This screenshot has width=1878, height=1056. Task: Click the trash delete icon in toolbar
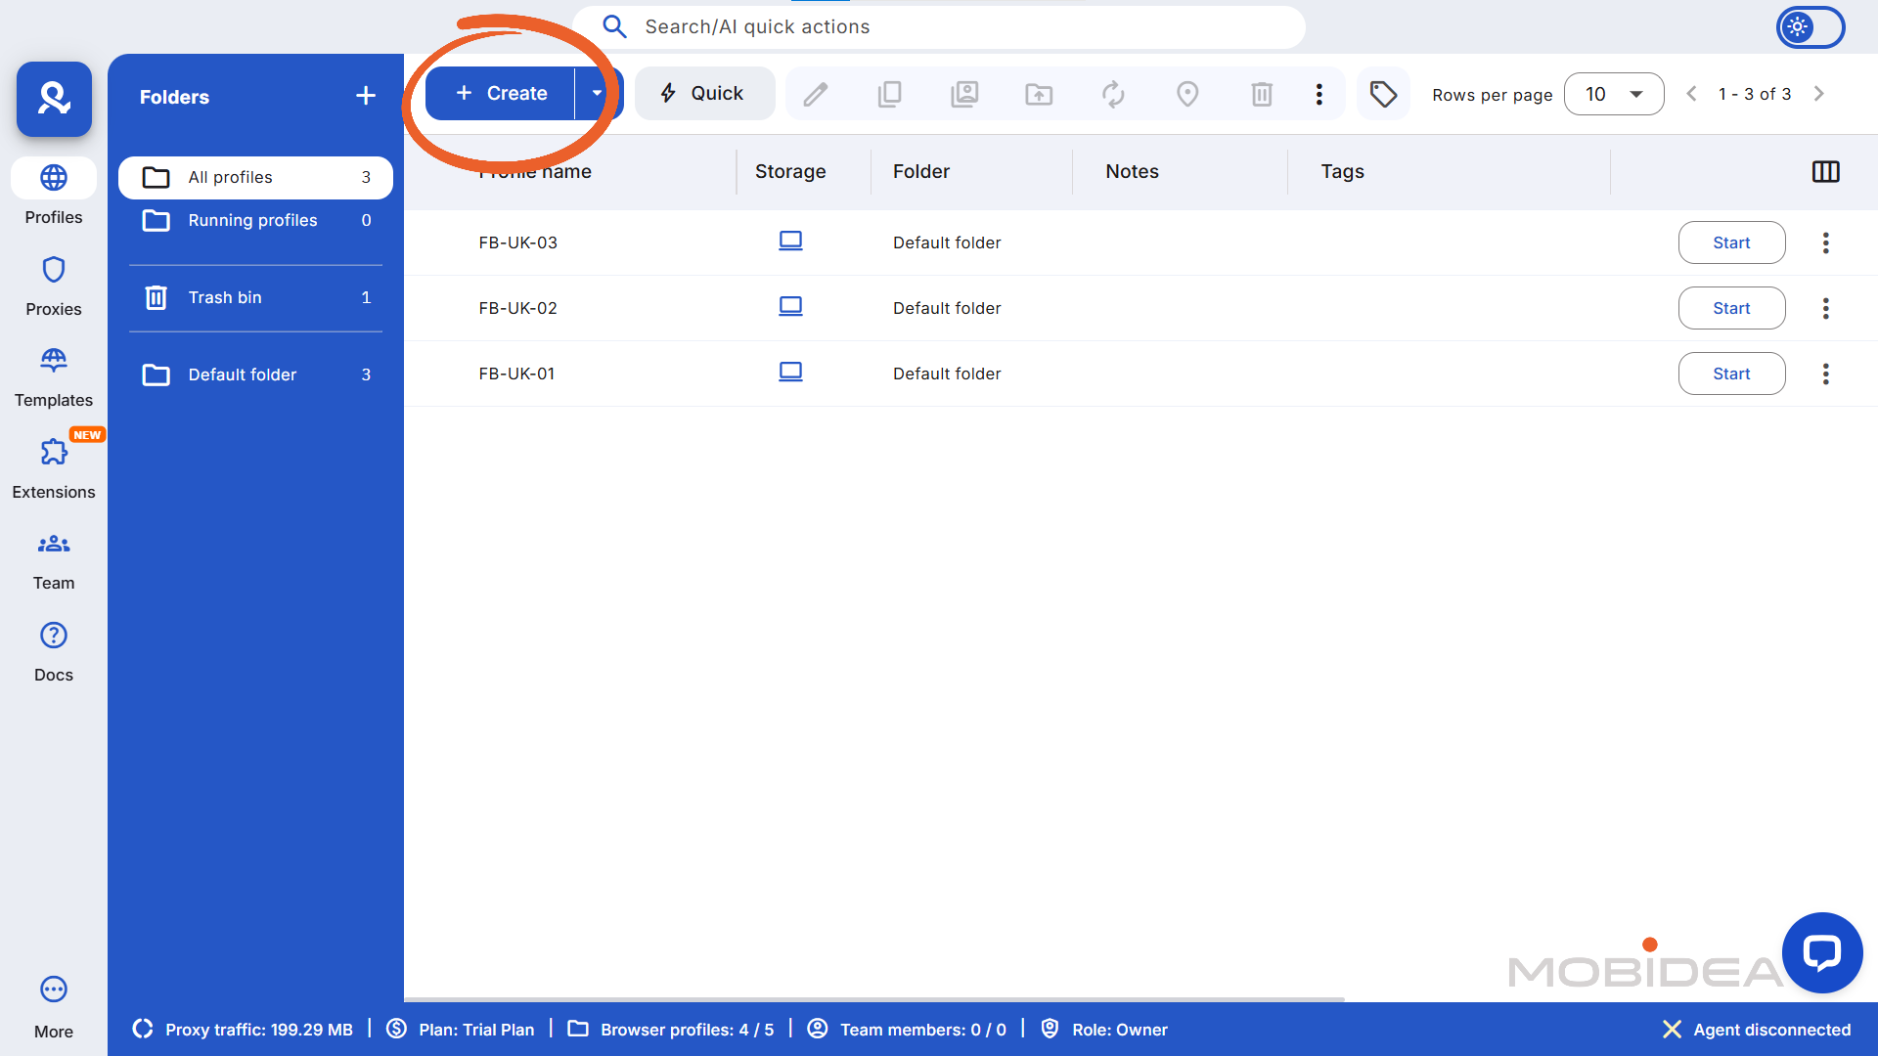pos(1261,94)
